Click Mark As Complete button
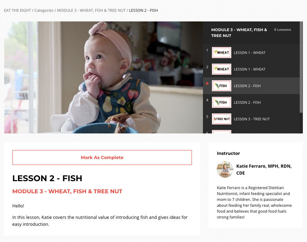The width and height of the screenshot is (307, 242). [x=102, y=157]
